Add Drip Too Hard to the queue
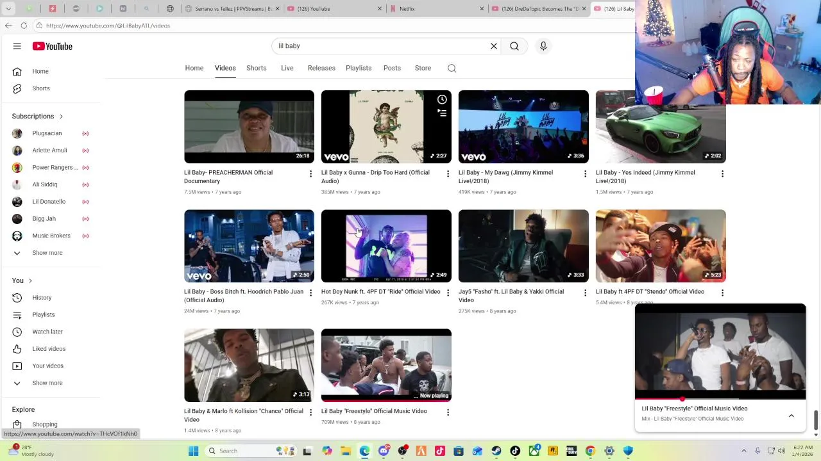The height and width of the screenshot is (461, 821). pyautogui.click(x=442, y=113)
